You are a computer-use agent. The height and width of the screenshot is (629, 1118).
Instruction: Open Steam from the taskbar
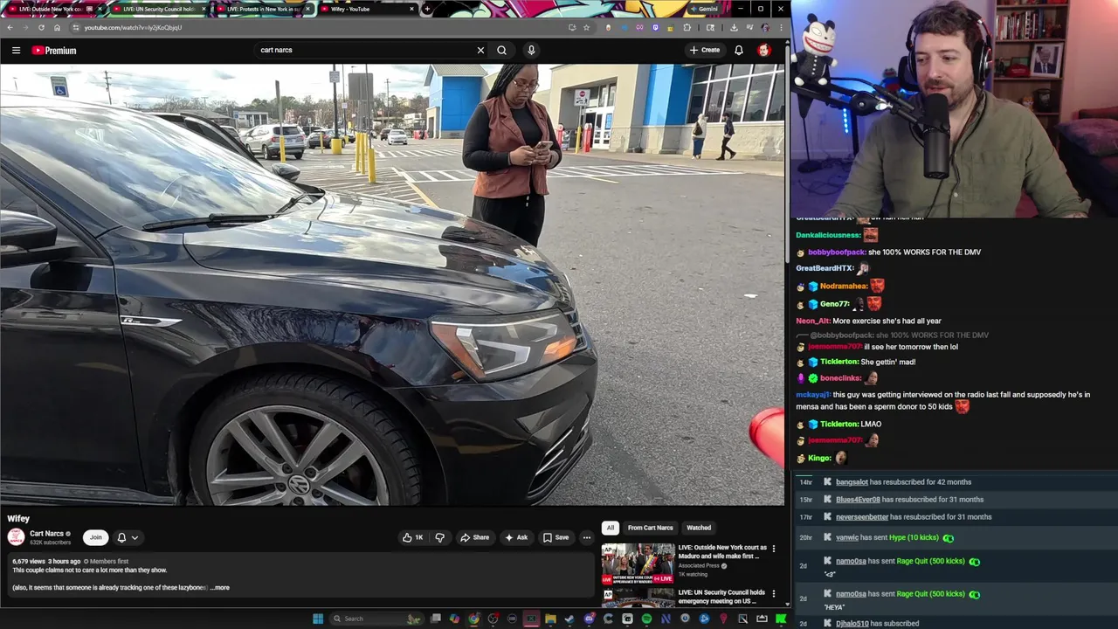(569, 619)
